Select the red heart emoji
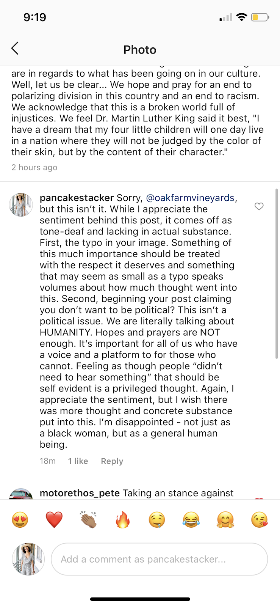This screenshot has height=607, width=280. [x=54, y=519]
